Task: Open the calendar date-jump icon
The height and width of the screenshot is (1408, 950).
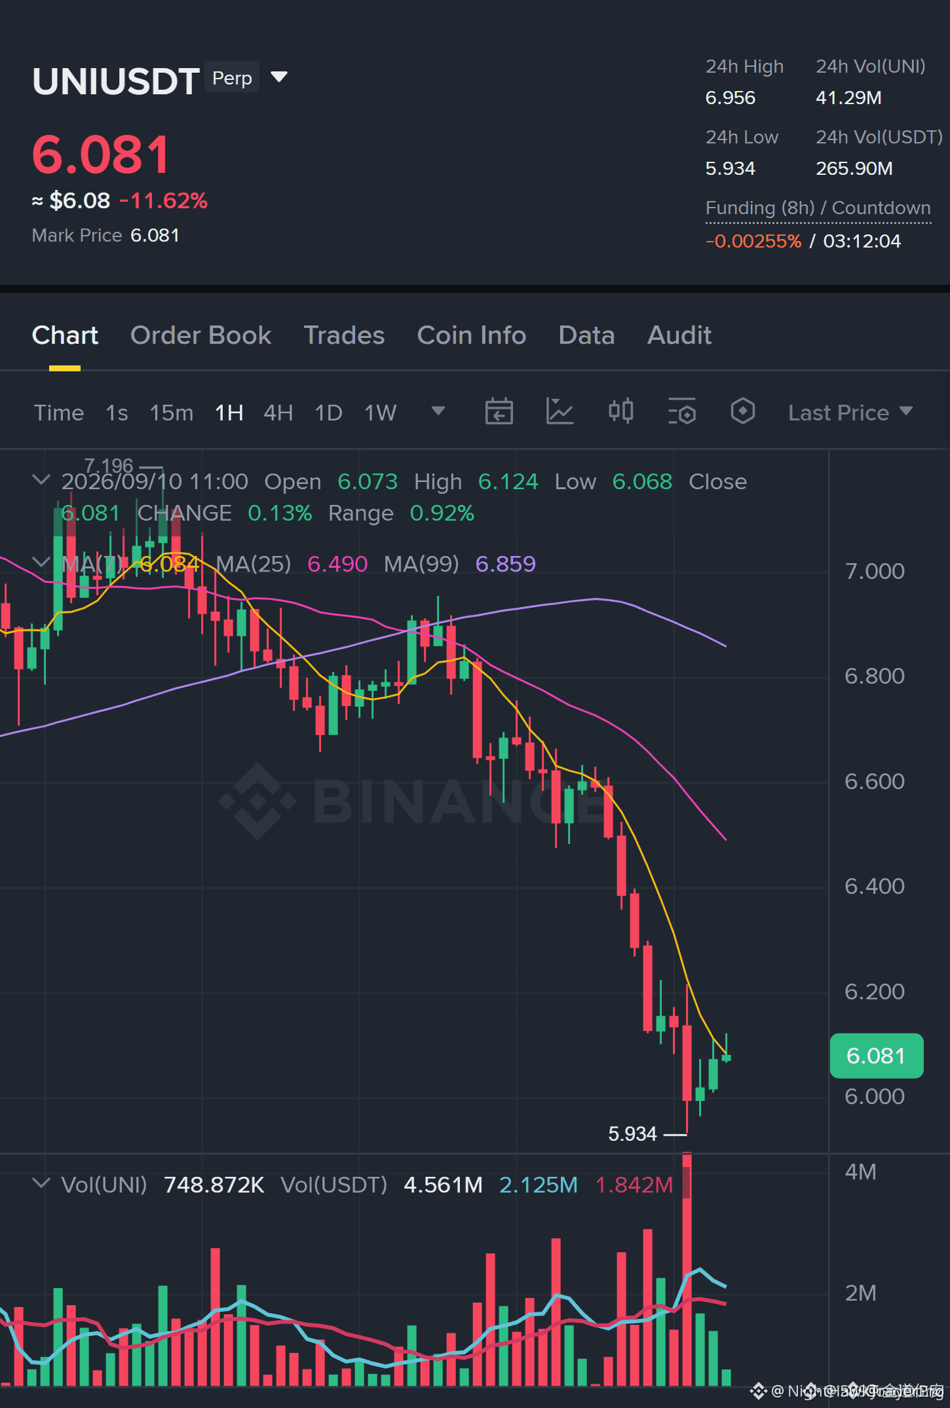Action: pos(499,412)
